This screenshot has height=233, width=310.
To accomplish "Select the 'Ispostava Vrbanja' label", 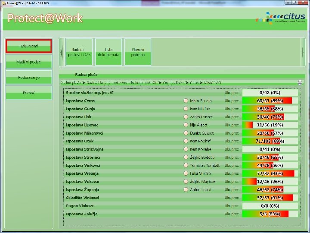I will [82, 173].
